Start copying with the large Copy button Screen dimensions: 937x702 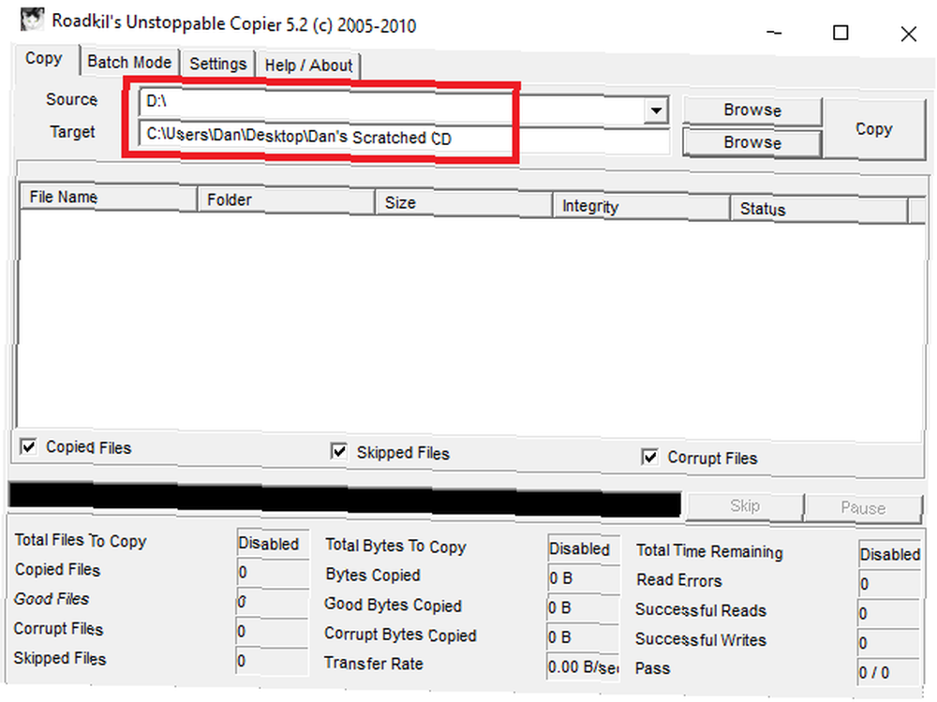pos(873,129)
